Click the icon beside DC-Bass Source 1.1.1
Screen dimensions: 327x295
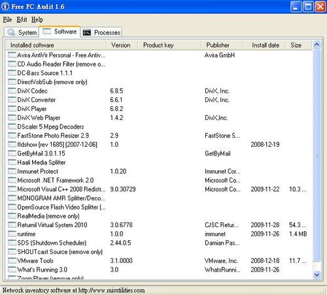pyautogui.click(x=12, y=73)
